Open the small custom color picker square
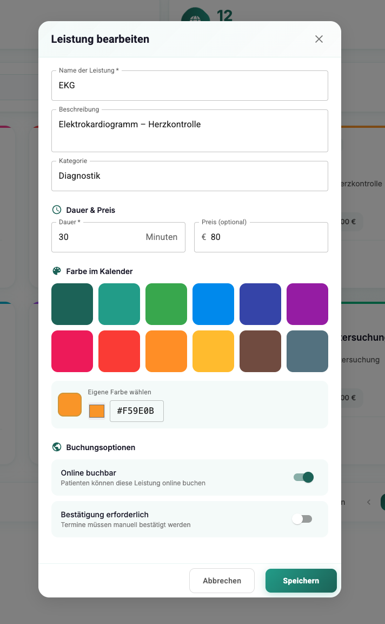This screenshot has height=624, width=385. tap(97, 411)
